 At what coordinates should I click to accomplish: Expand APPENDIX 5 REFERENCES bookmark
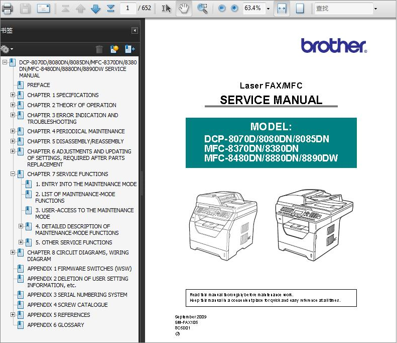(x=13, y=315)
